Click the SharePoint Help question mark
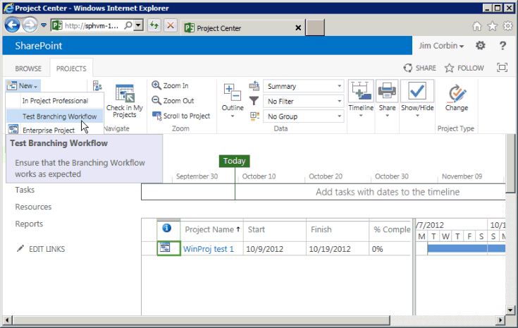The height and width of the screenshot is (328, 518). [x=502, y=46]
